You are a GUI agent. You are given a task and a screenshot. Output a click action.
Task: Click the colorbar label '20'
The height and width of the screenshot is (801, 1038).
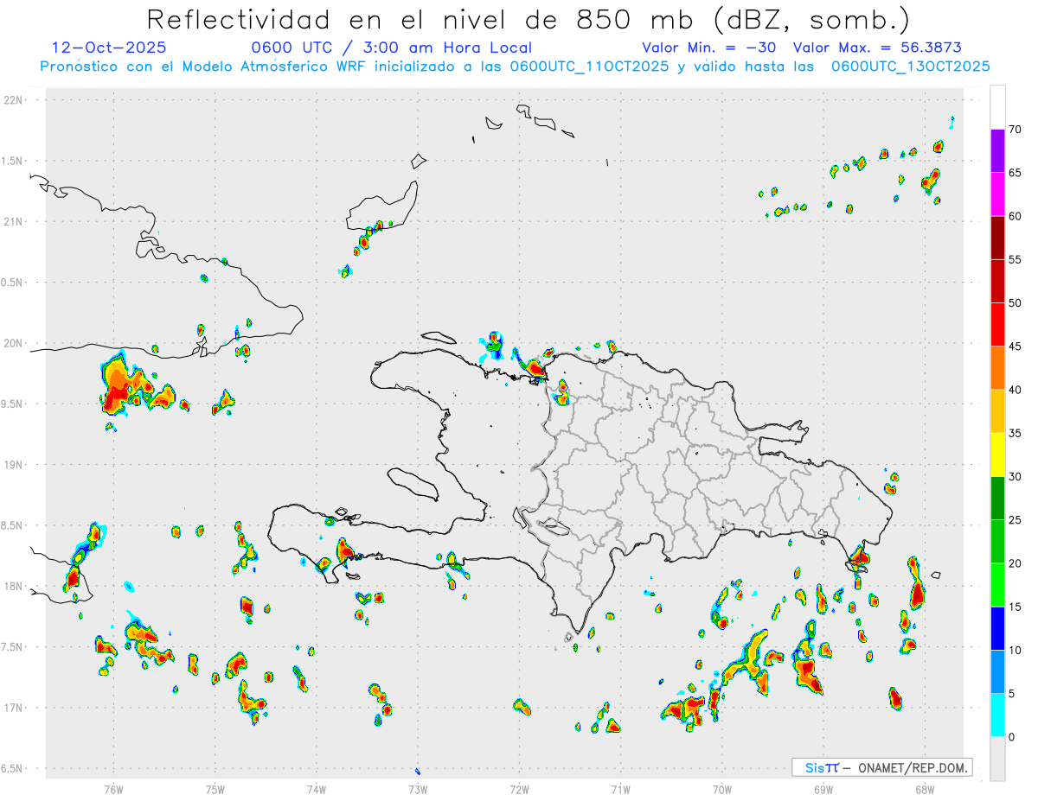pos(1016,563)
